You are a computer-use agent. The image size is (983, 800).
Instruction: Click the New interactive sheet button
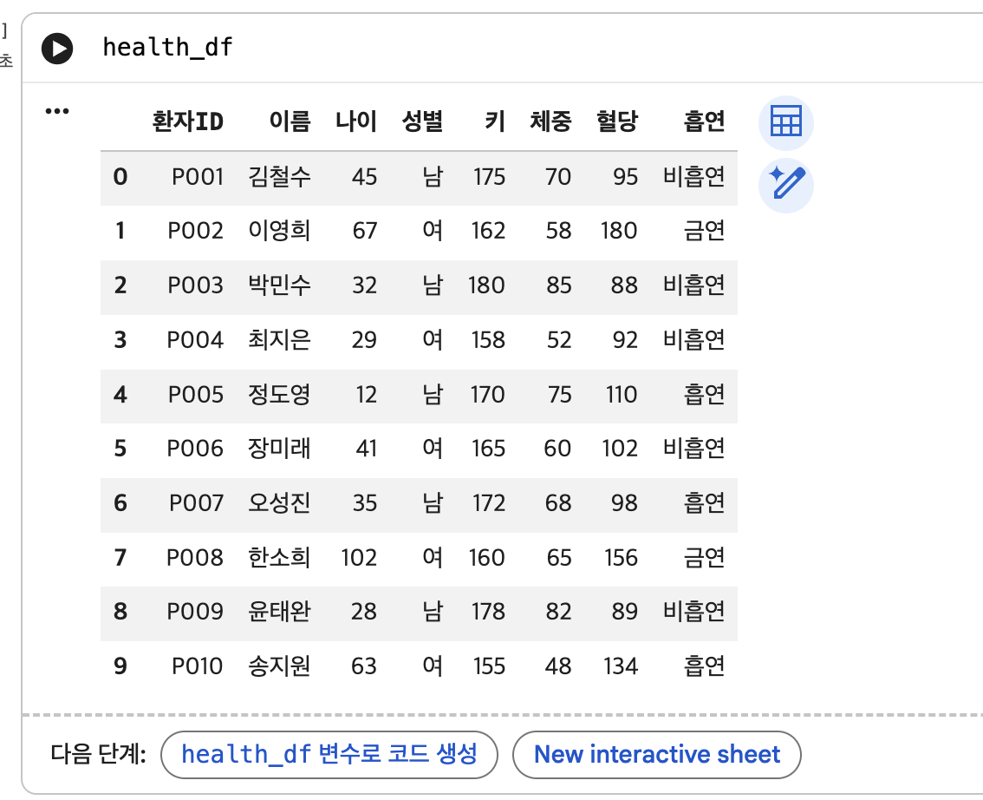(x=656, y=754)
